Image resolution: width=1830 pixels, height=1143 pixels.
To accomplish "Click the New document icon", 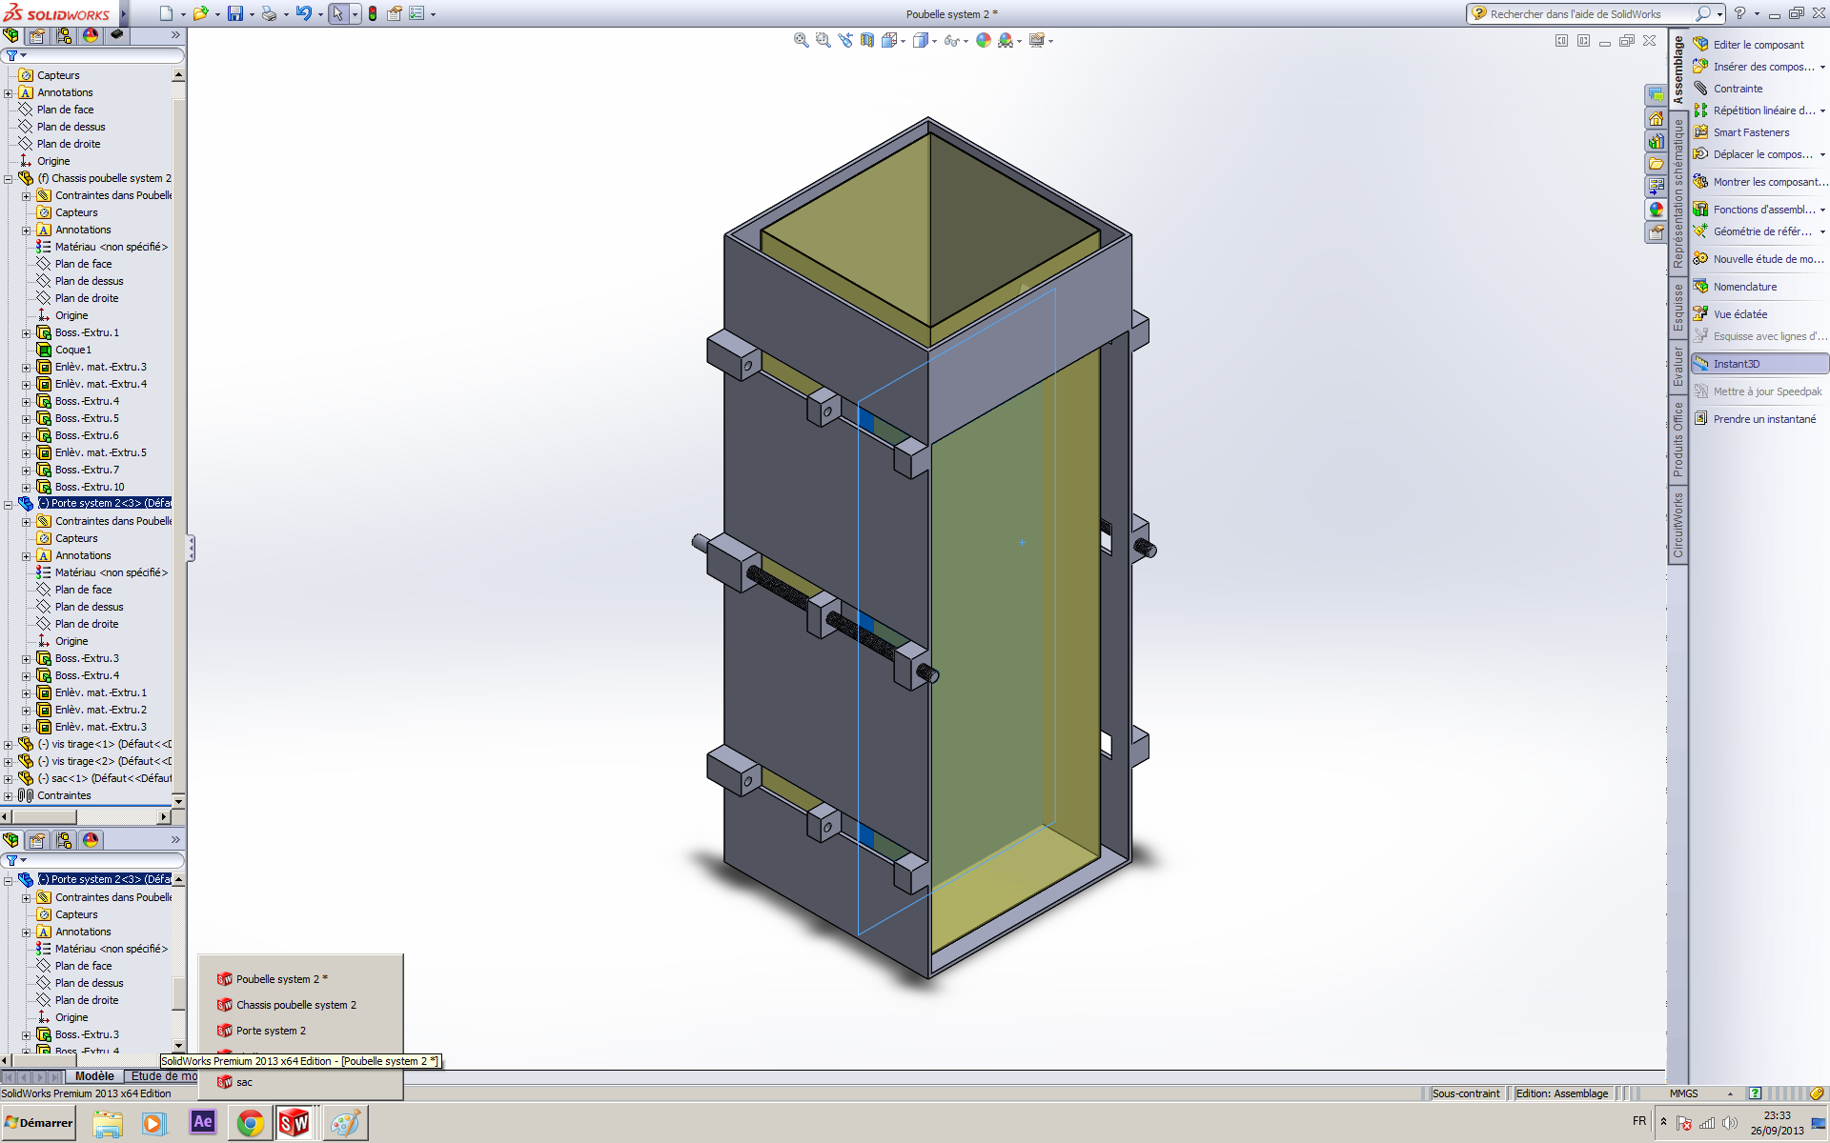I will coord(167,13).
